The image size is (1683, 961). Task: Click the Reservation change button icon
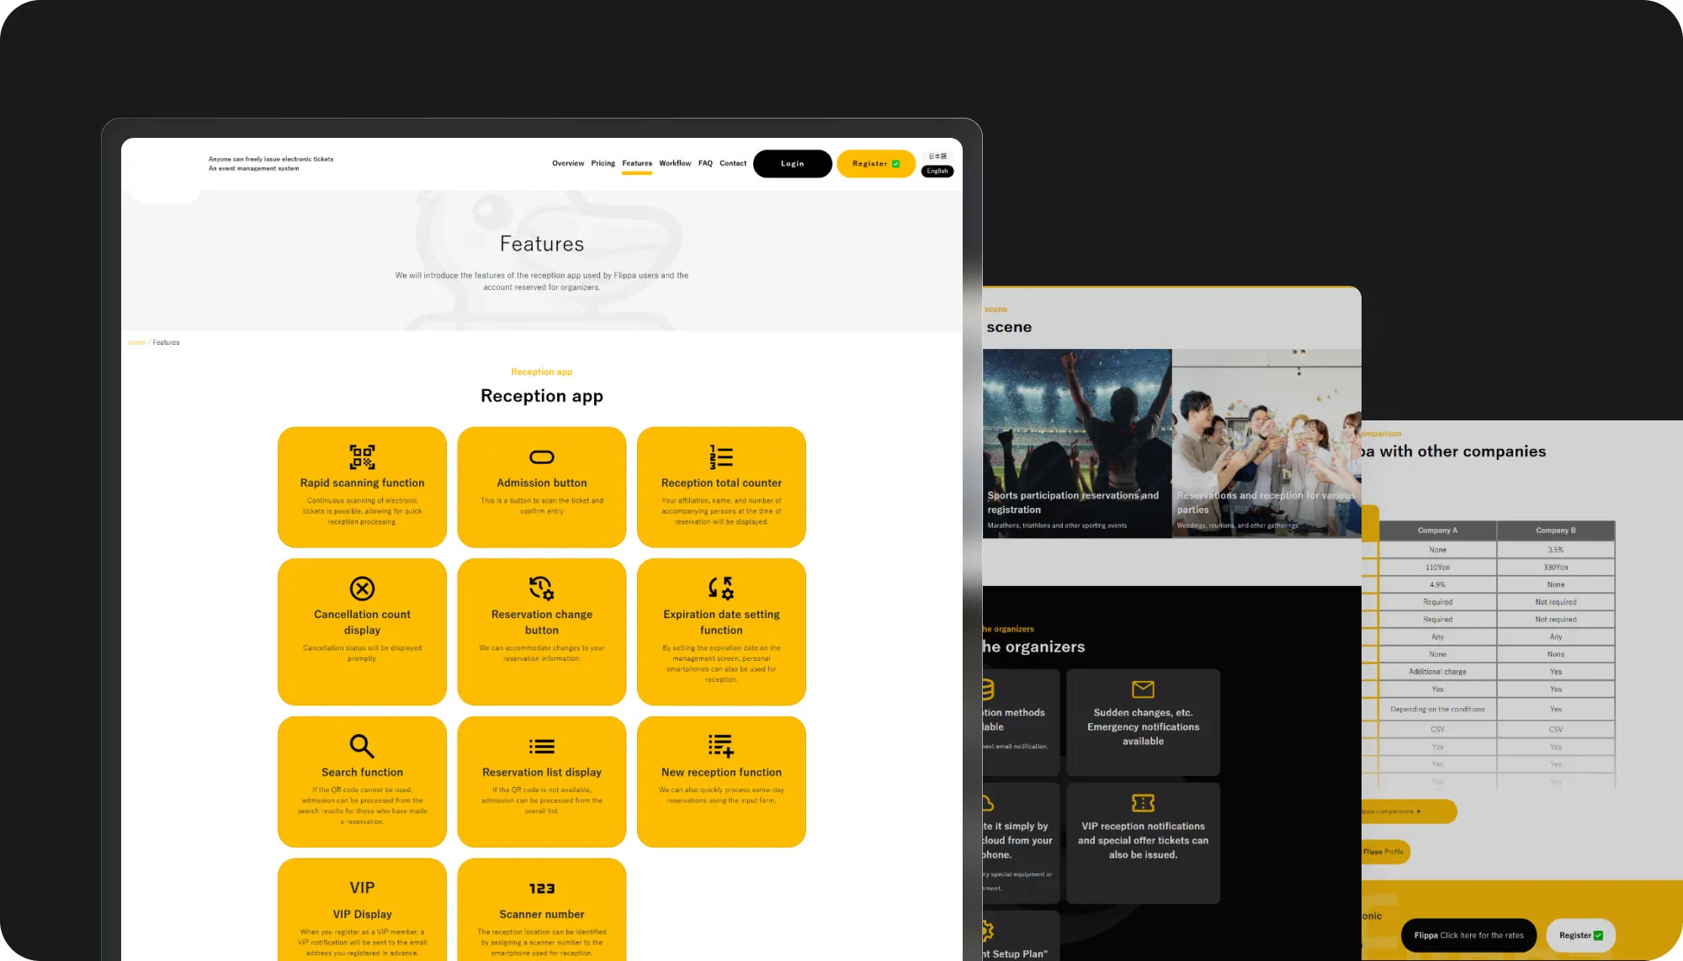541,588
